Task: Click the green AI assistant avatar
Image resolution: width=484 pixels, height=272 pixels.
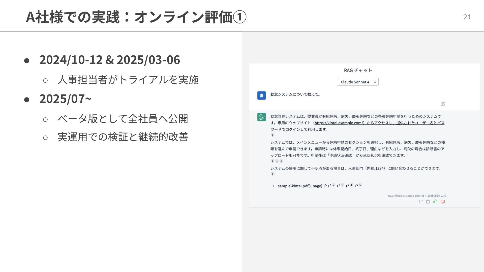Action: click(261, 117)
